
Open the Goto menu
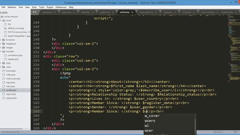click(34, 7)
